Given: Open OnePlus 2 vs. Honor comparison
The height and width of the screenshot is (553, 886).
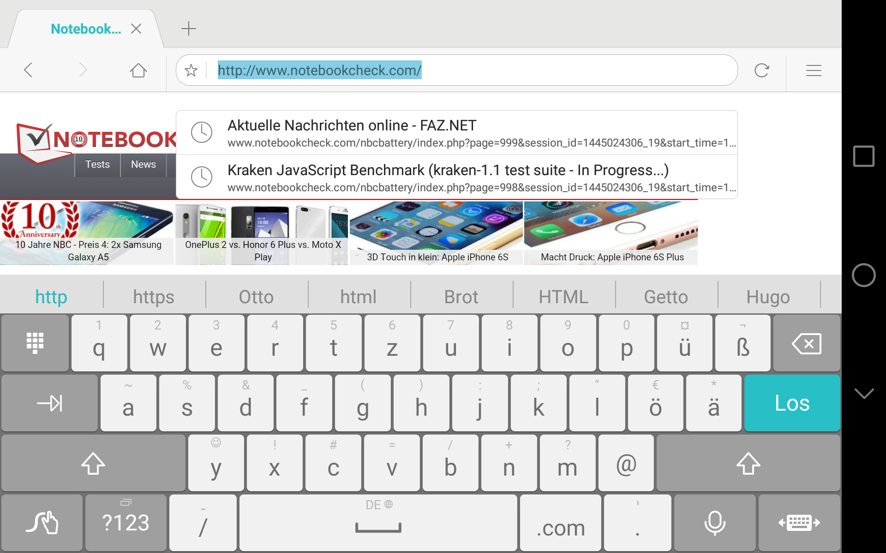Looking at the screenshot, I should pyautogui.click(x=262, y=233).
